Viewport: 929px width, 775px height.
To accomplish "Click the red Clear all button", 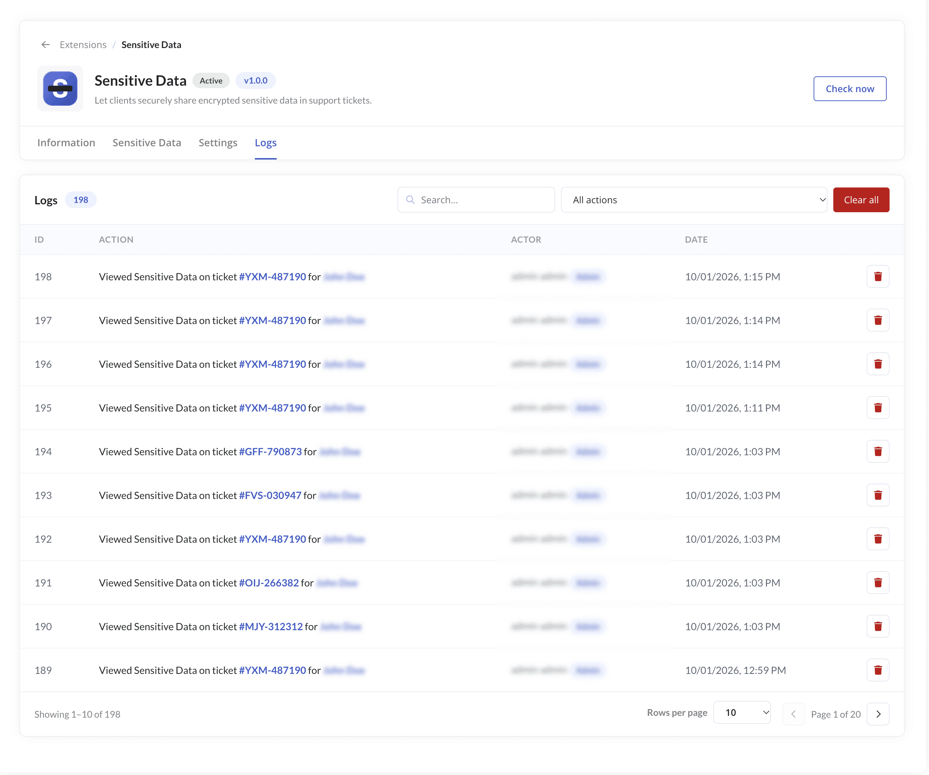I will coord(861,200).
